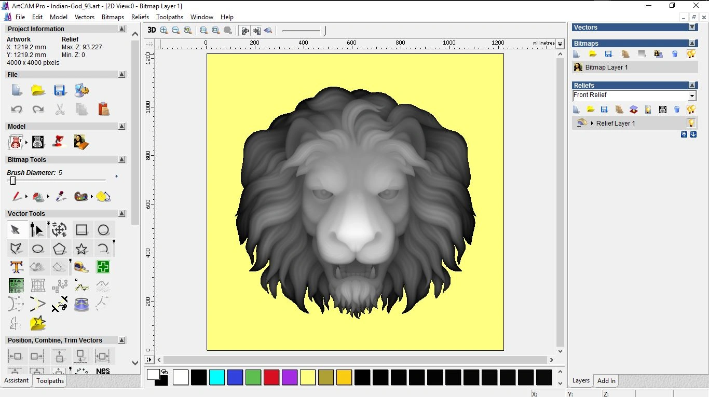Viewport: 709px width, 397px height.
Task: Collapse the Project Information panel
Action: tap(121, 29)
